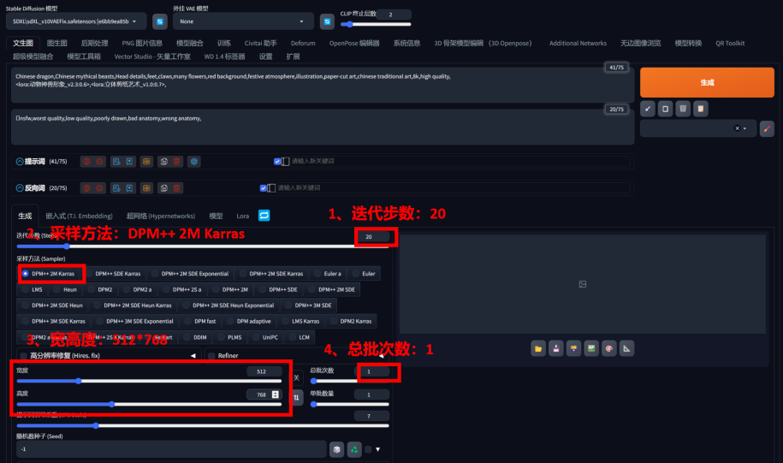The width and height of the screenshot is (783, 463).
Task: Click into the positive prompt text area
Action: (x=323, y=85)
